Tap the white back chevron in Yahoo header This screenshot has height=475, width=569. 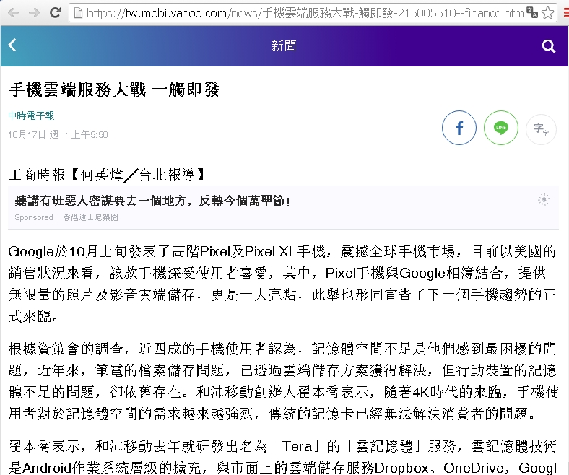12,46
